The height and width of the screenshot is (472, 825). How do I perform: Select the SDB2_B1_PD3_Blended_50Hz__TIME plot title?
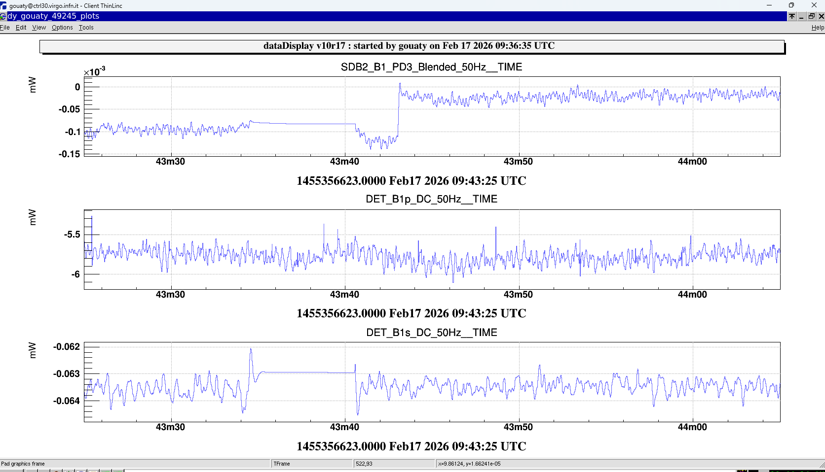point(431,67)
